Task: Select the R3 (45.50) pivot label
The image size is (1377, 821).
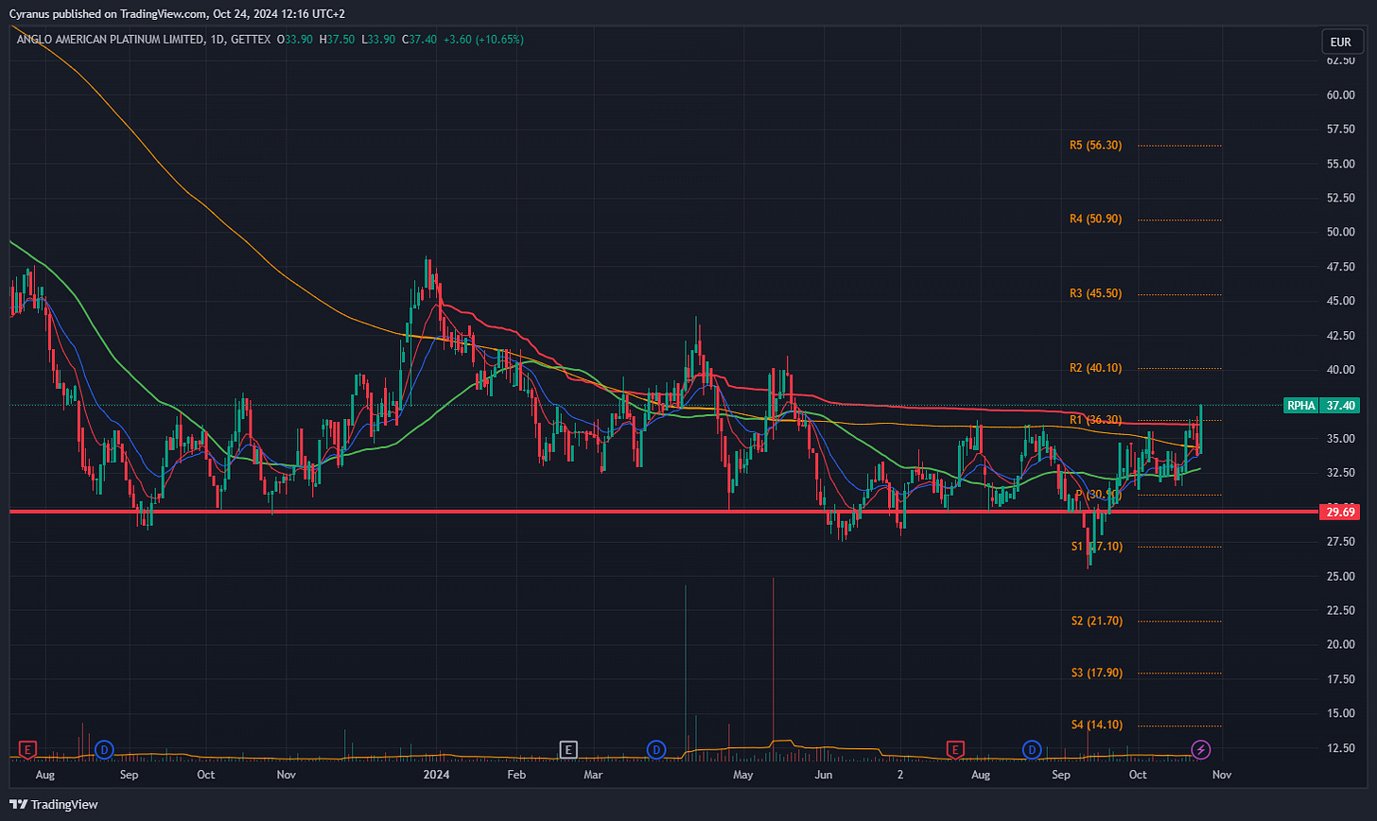Action: click(1095, 293)
